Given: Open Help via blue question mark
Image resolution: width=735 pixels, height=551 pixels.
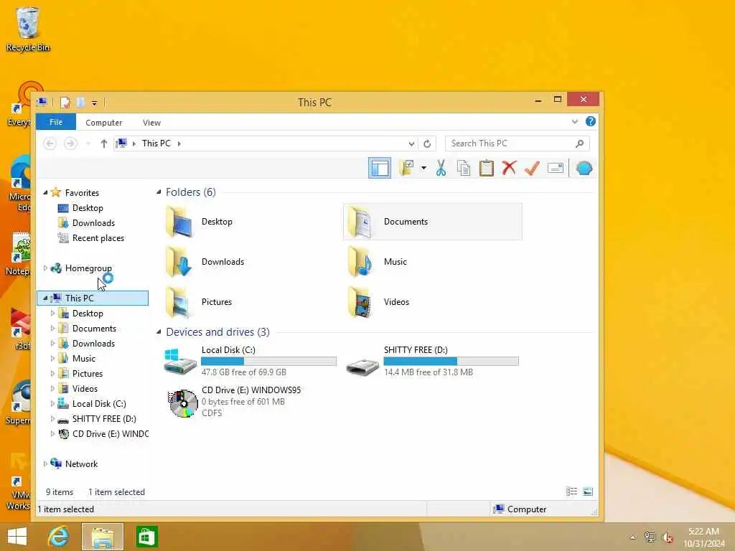Looking at the screenshot, I should pos(591,122).
